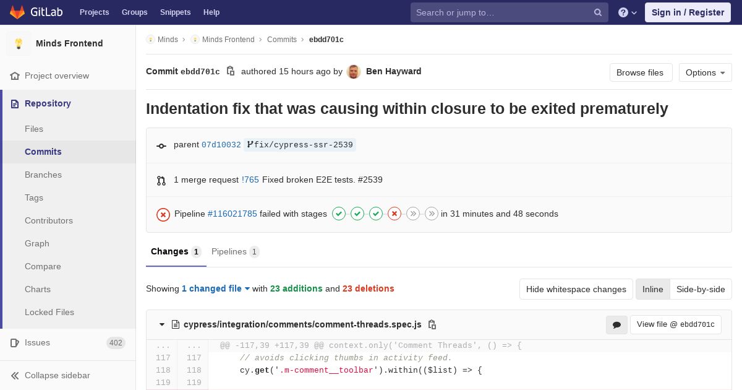Open the Projects menu in the header
The width and height of the screenshot is (742, 390).
tap(94, 12)
